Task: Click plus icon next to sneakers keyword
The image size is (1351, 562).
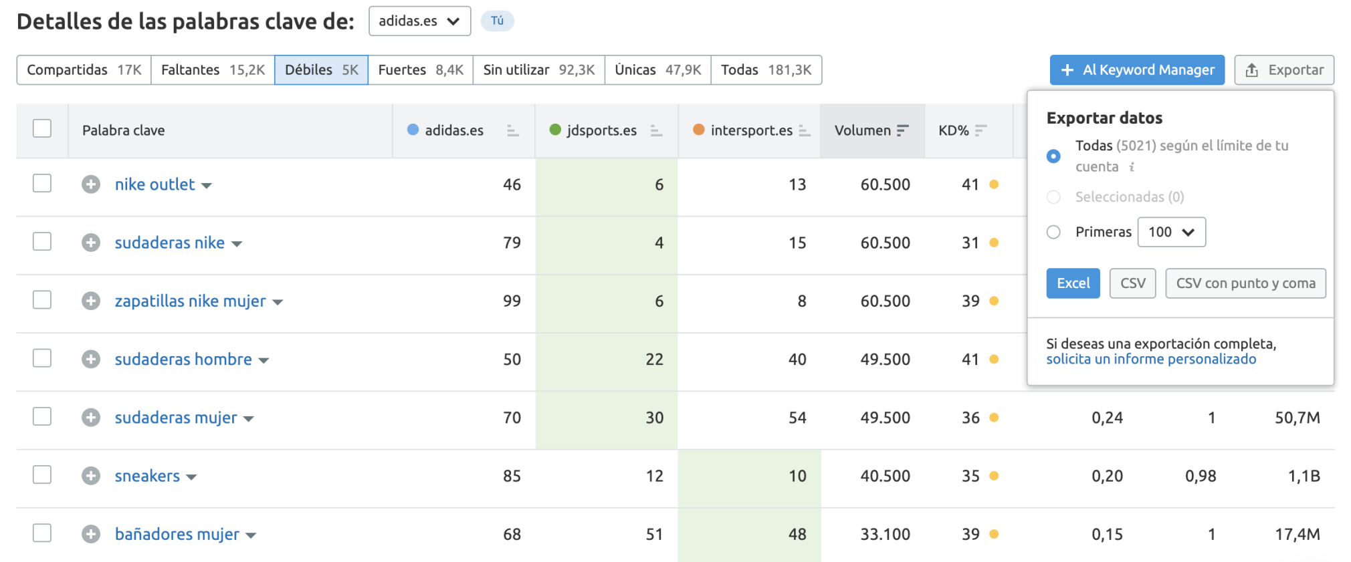Action: point(91,476)
